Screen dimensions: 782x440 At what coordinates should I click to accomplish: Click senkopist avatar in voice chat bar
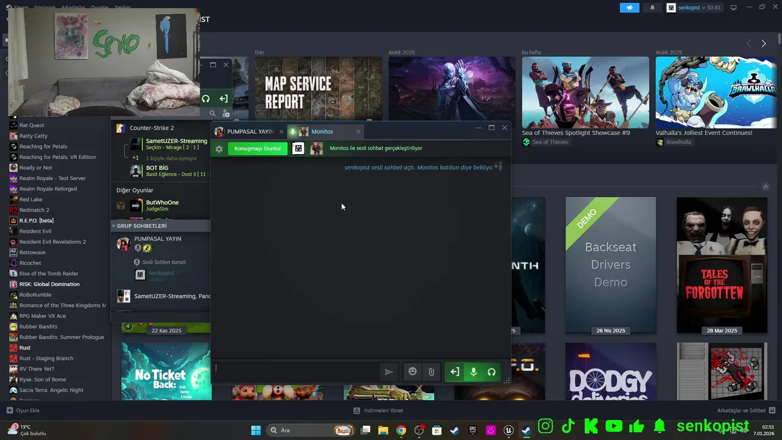click(x=298, y=148)
